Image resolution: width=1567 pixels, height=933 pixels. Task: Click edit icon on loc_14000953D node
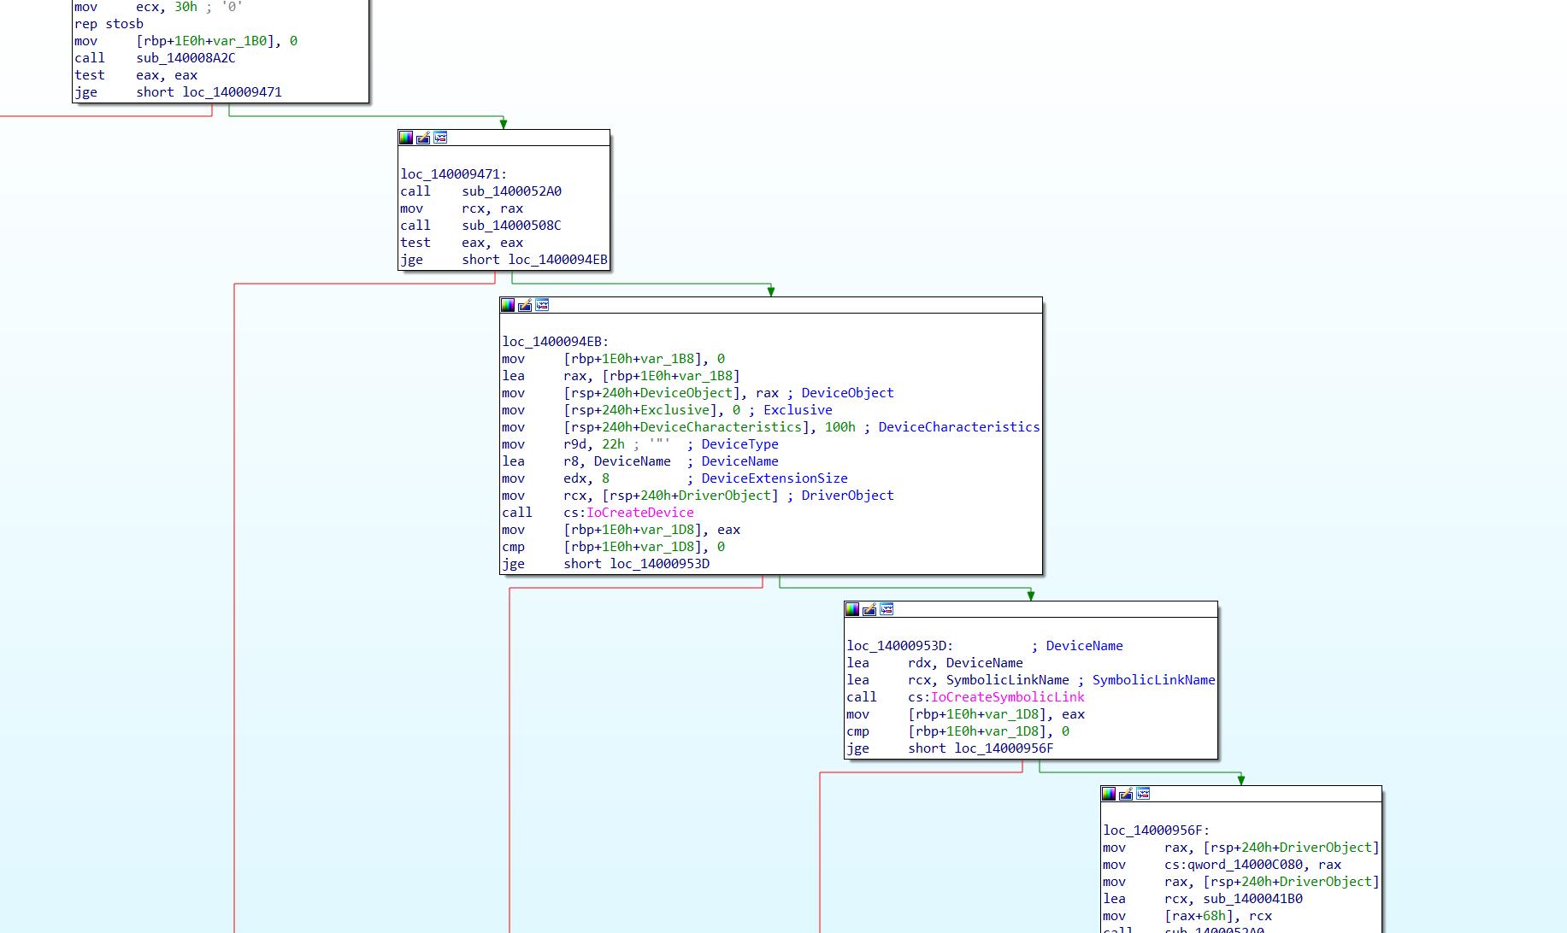(x=869, y=609)
